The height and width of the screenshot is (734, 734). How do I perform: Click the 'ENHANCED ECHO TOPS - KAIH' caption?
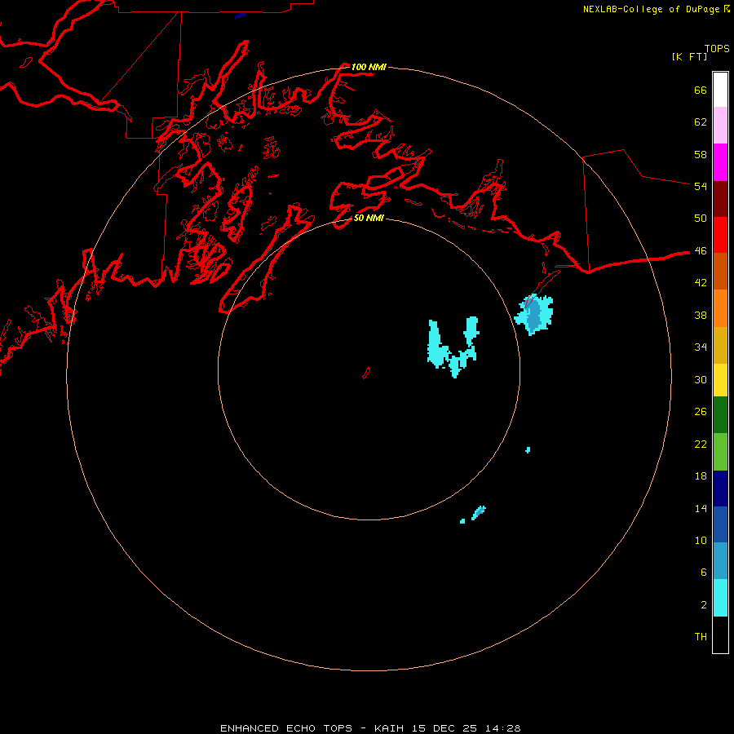tap(312, 728)
